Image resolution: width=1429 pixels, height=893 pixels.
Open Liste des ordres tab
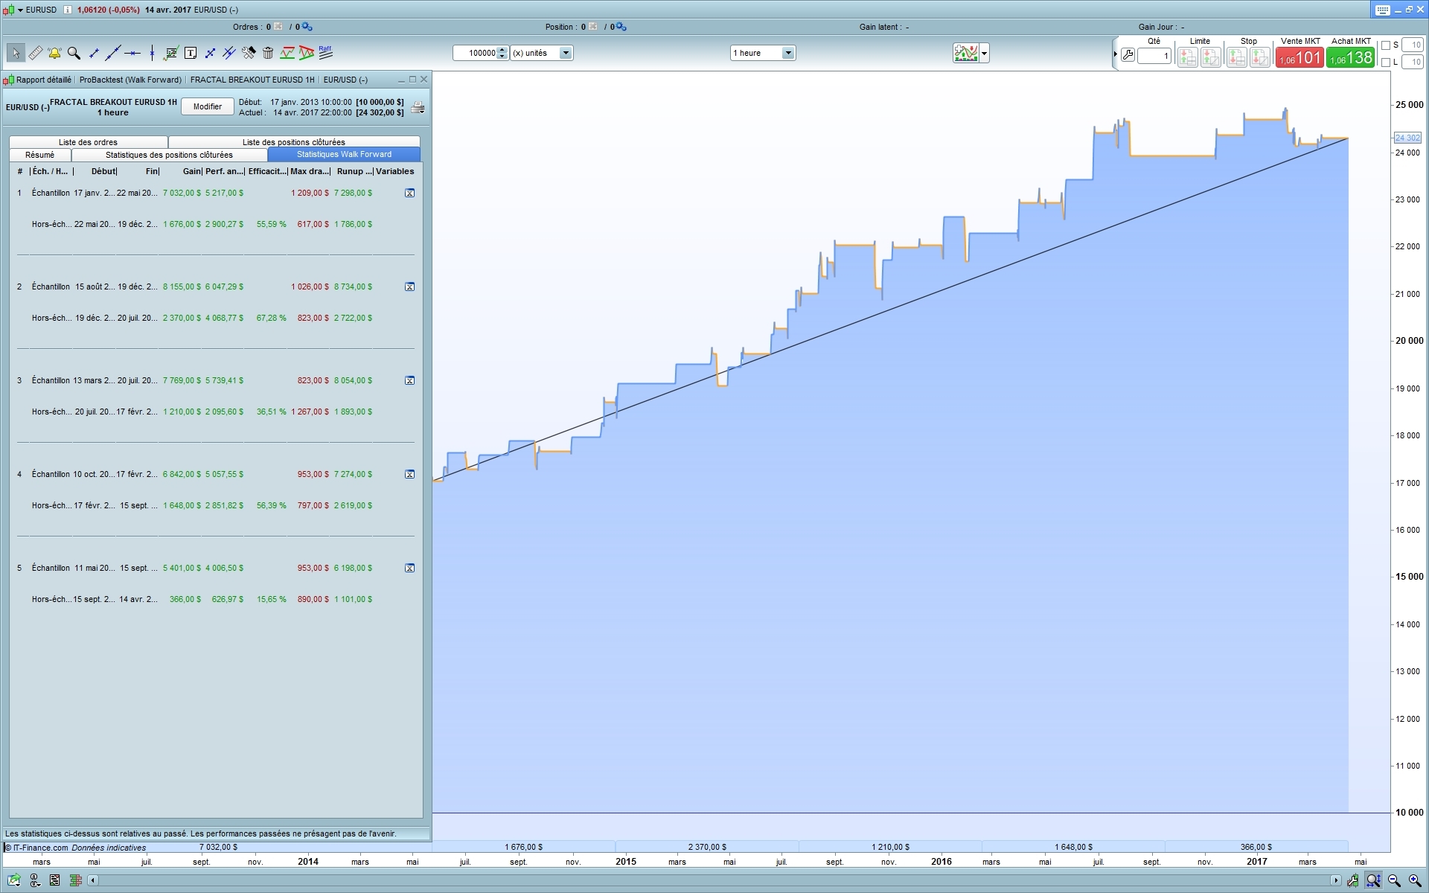(88, 141)
